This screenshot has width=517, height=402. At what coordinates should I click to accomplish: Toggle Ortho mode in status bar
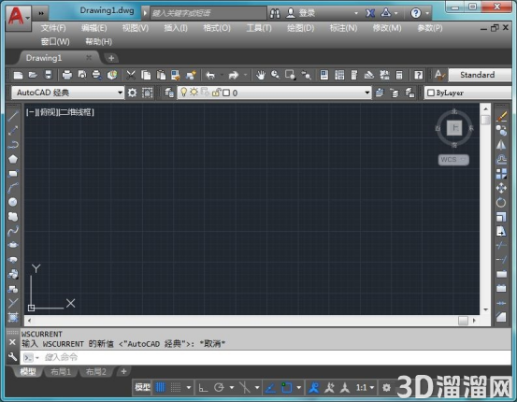[x=203, y=387]
